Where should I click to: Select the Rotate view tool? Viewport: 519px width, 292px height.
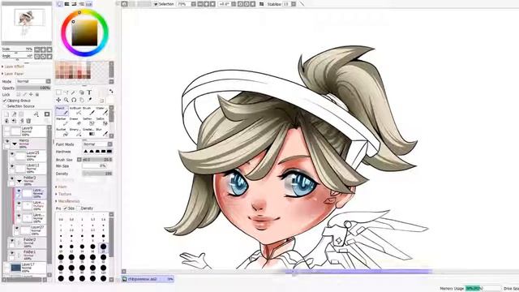pyautogui.click(x=74, y=100)
